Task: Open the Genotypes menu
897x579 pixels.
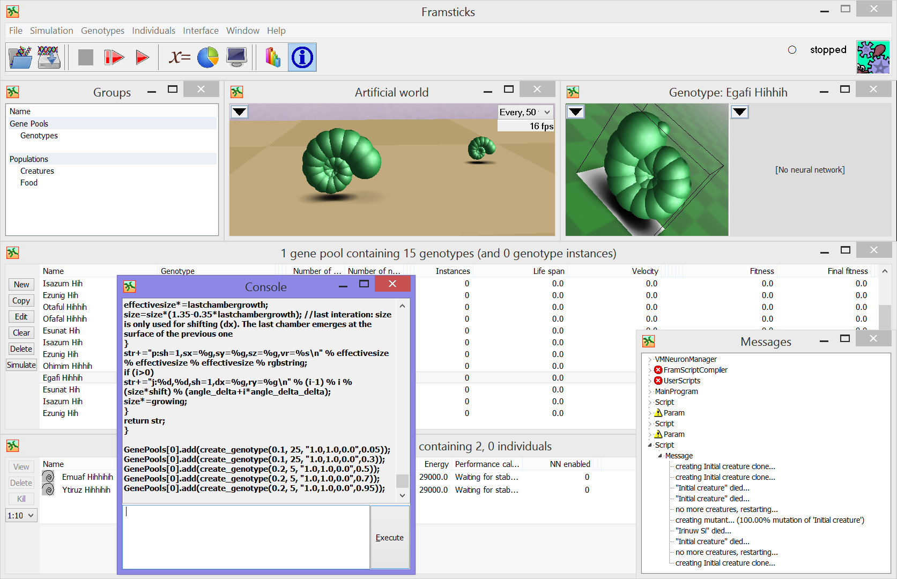Action: click(x=102, y=31)
